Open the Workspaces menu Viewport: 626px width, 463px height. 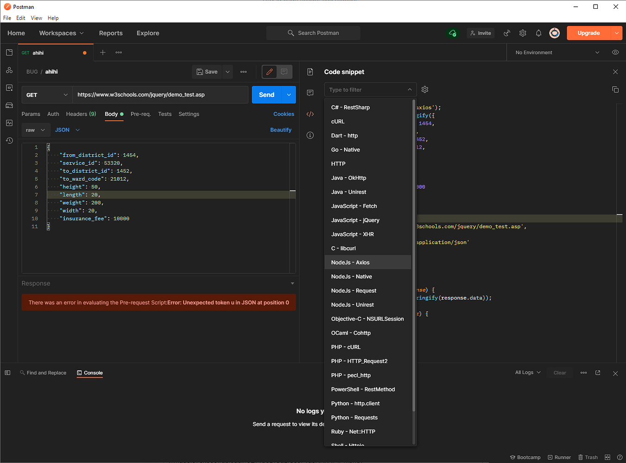pos(61,33)
